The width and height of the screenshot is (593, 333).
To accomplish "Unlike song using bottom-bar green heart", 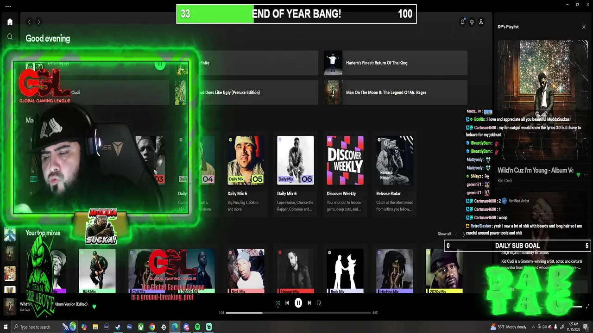I will (x=94, y=307).
